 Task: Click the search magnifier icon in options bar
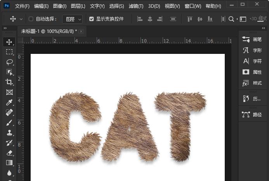[231, 19]
